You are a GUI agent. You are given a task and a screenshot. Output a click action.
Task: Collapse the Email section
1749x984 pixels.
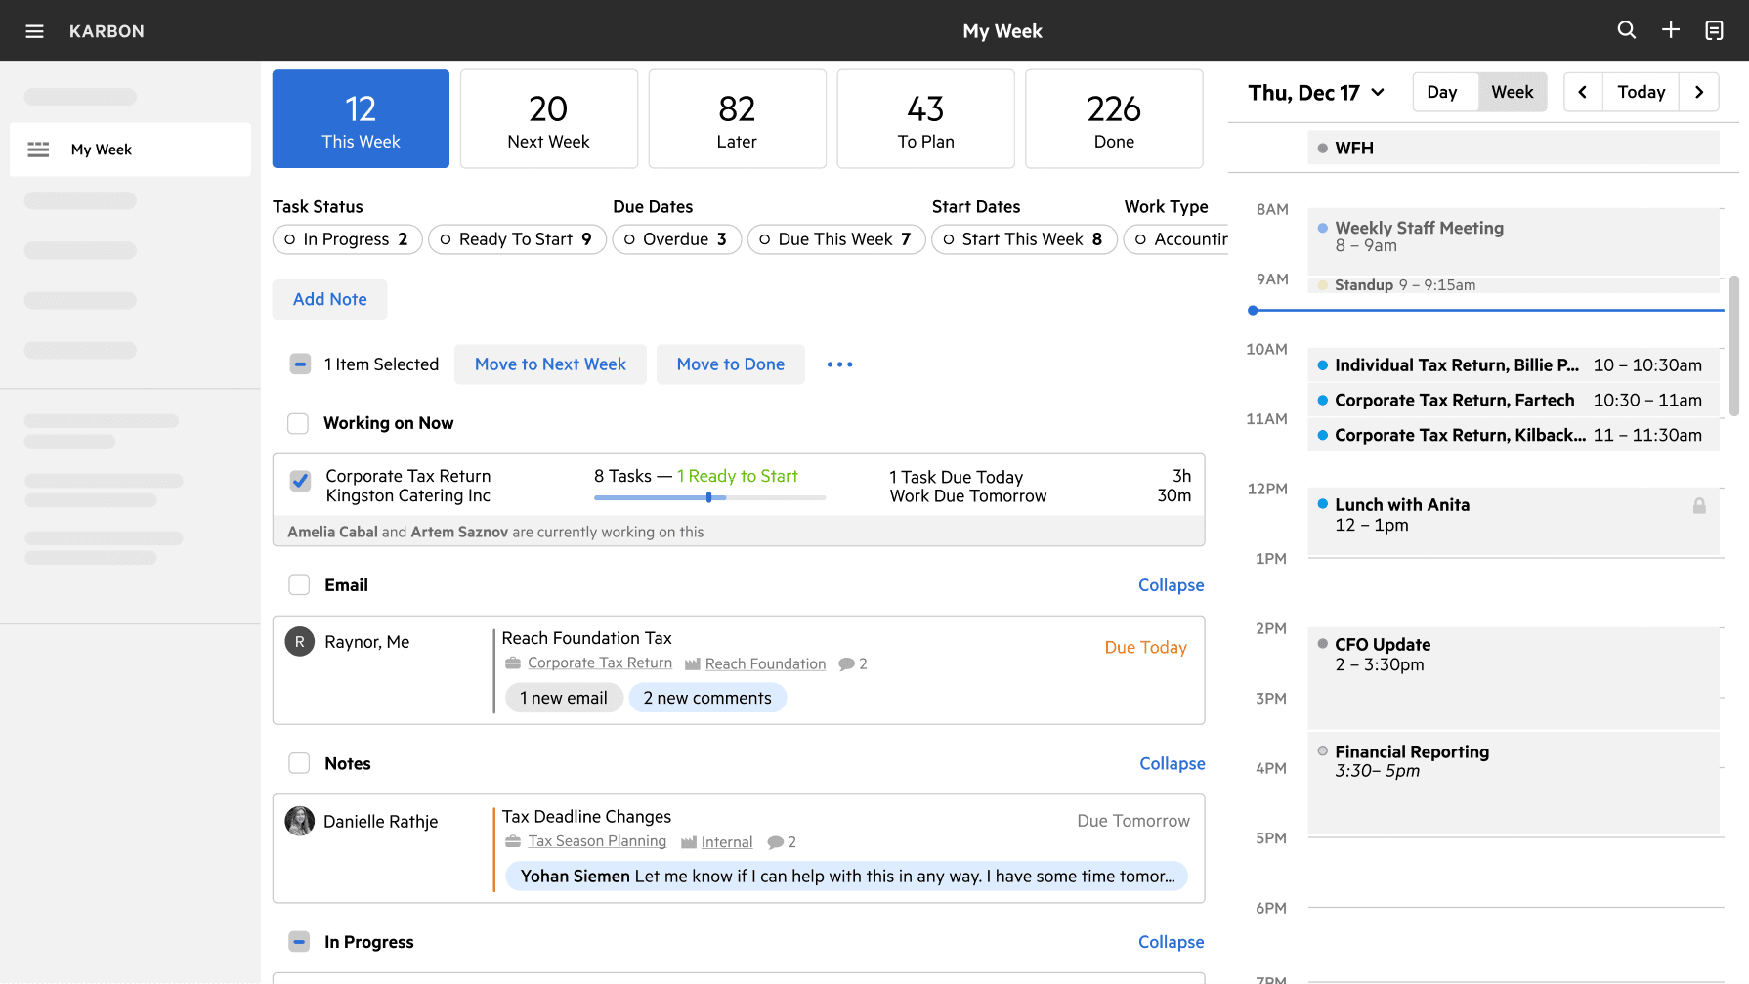(1171, 585)
